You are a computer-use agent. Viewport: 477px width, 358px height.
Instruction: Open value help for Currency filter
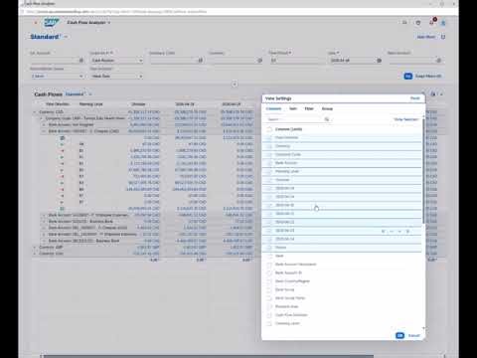click(260, 61)
